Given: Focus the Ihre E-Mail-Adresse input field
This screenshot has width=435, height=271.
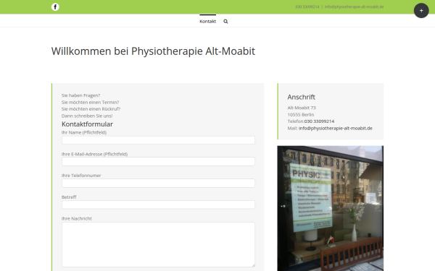Looking at the screenshot, I should tap(158, 161).
